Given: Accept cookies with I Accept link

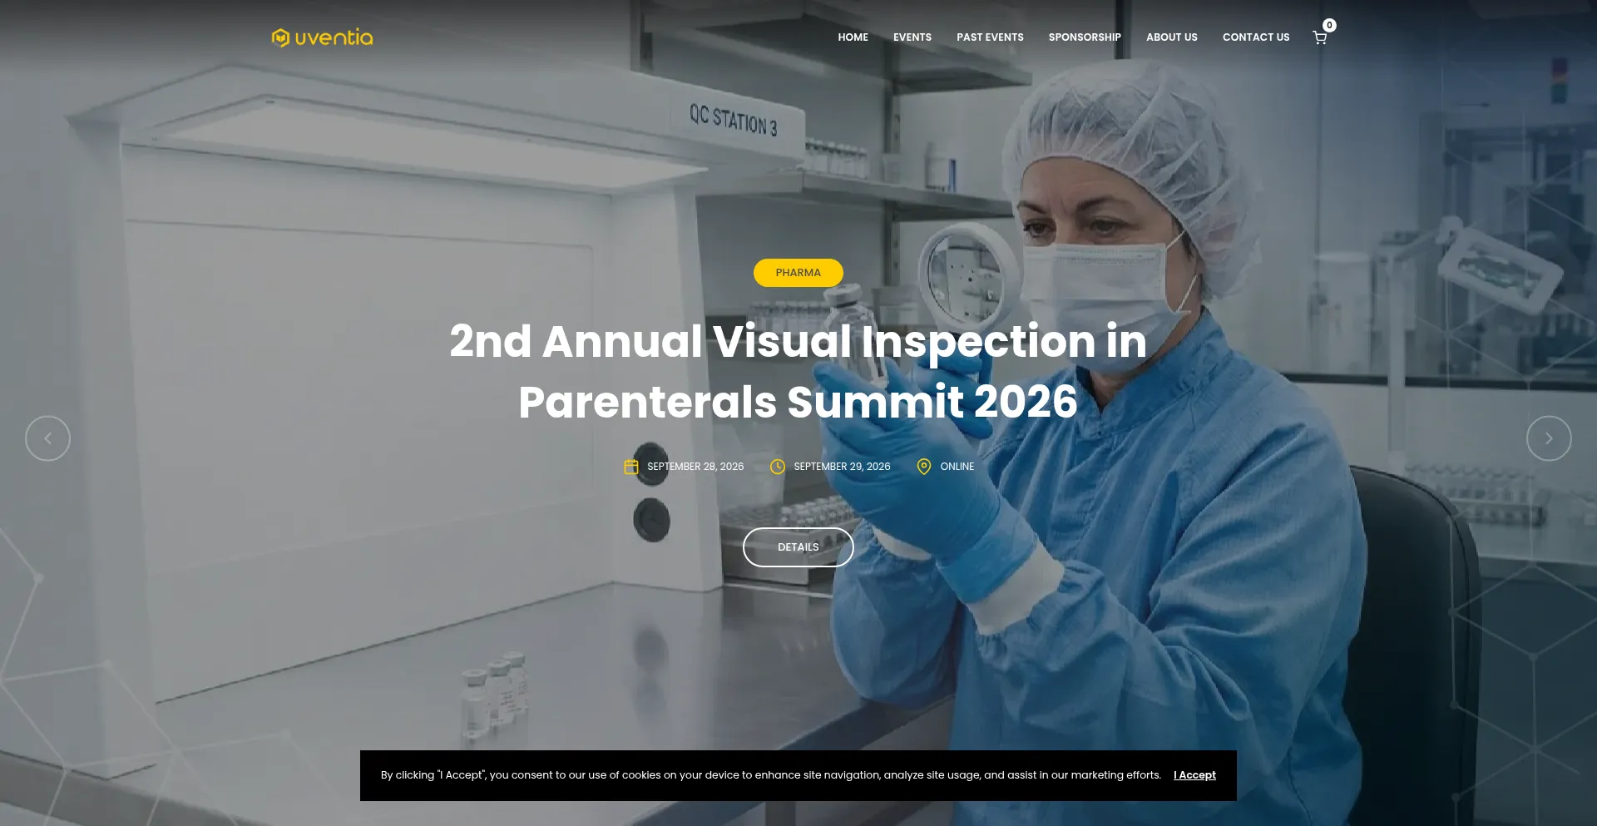Looking at the screenshot, I should pyautogui.click(x=1194, y=775).
